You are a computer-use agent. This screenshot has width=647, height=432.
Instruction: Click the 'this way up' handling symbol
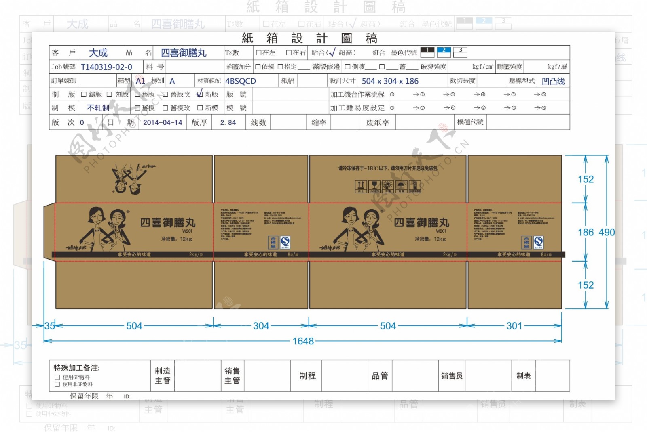tap(361, 187)
